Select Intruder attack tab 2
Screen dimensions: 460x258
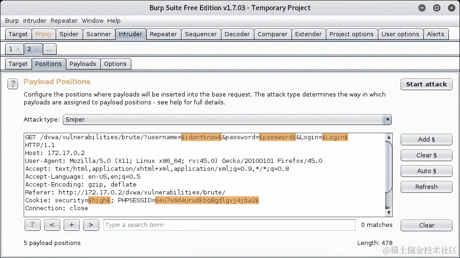click(x=29, y=49)
